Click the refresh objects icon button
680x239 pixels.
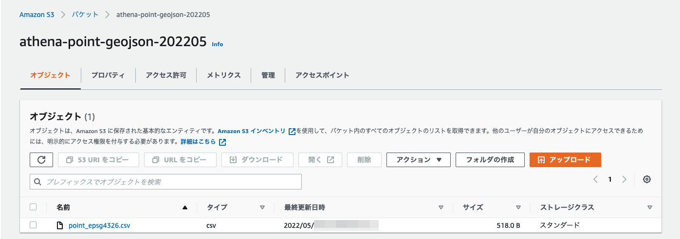41,160
